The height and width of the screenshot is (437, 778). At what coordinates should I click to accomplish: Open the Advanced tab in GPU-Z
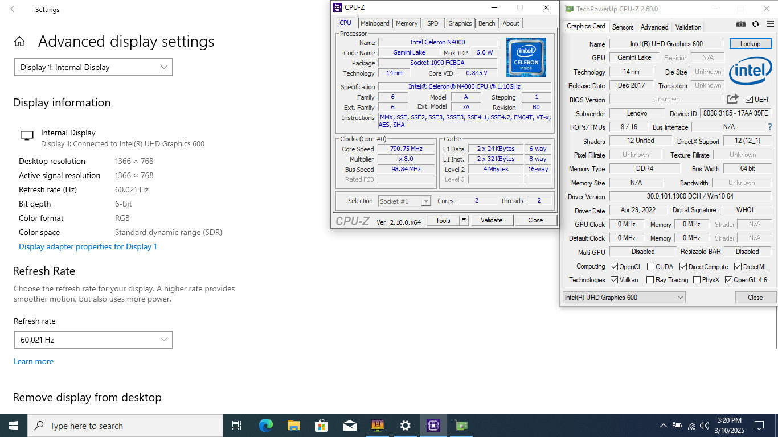click(654, 27)
